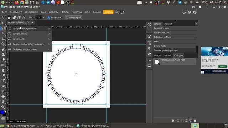228x128 pixels.
Task: Open the Зображення menu
Action: point(31,12)
